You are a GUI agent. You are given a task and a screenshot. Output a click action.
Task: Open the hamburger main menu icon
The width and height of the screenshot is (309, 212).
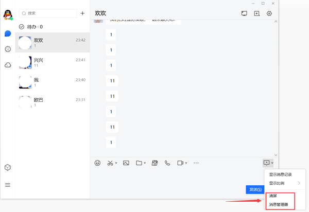pos(8,185)
